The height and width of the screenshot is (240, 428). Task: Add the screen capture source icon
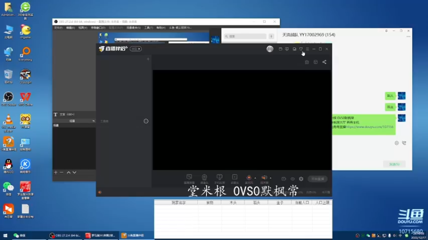(x=189, y=179)
